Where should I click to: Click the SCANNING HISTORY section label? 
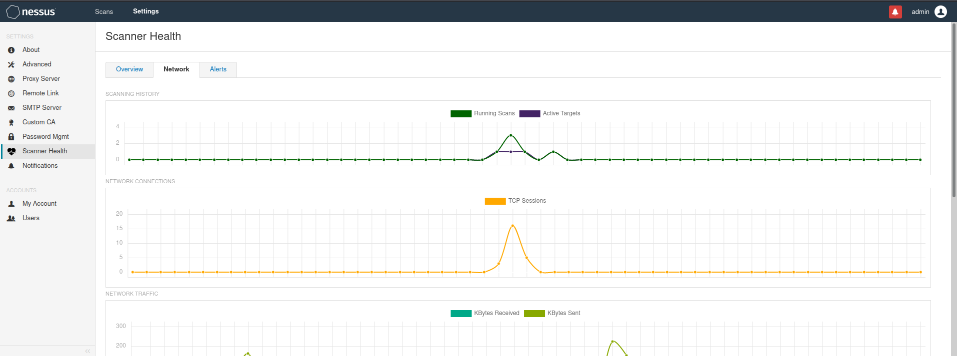coord(132,94)
